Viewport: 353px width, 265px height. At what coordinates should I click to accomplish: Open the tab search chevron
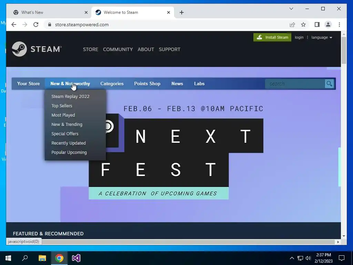tap(291, 9)
